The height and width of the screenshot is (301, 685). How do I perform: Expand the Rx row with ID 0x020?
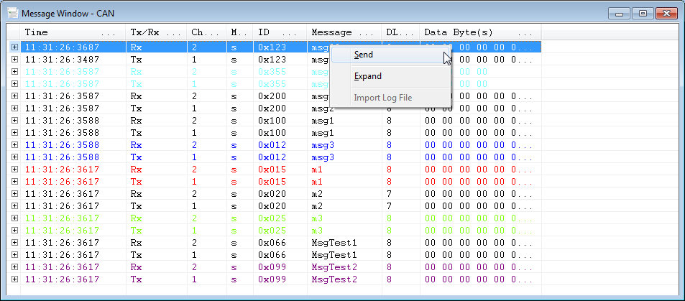click(x=14, y=193)
